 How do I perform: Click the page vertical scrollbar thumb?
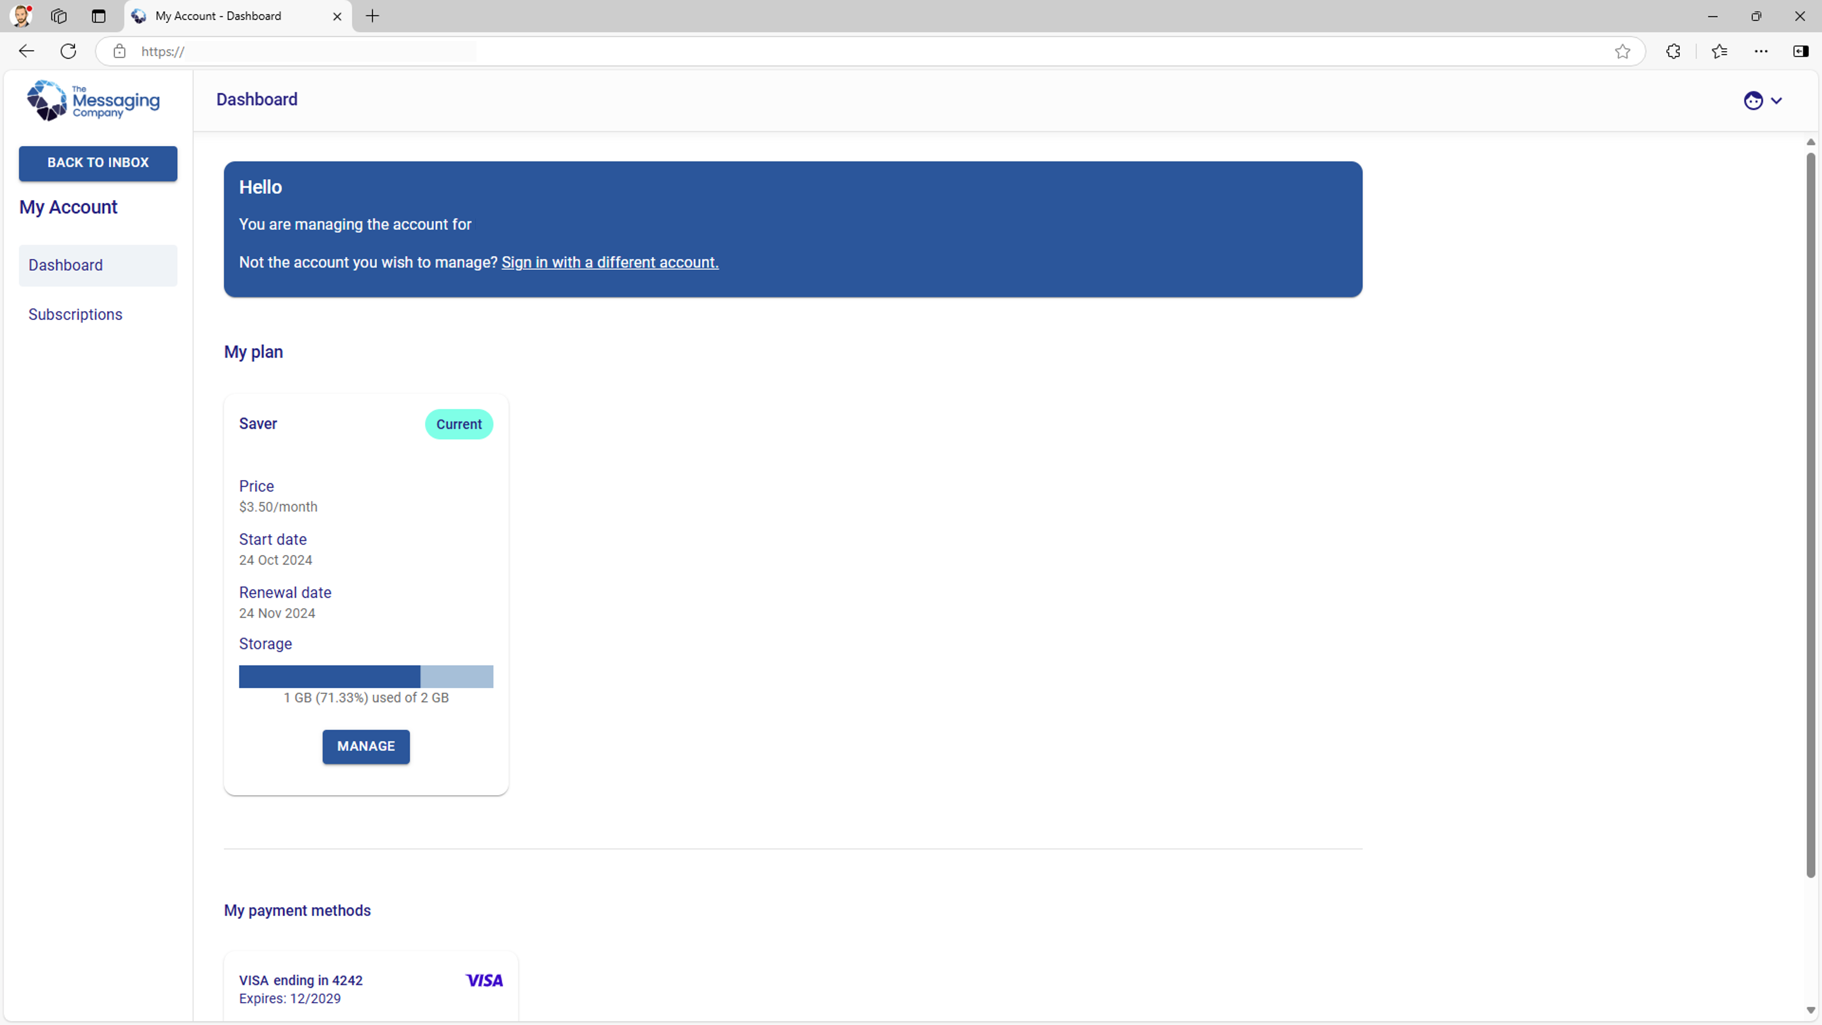point(1810,515)
